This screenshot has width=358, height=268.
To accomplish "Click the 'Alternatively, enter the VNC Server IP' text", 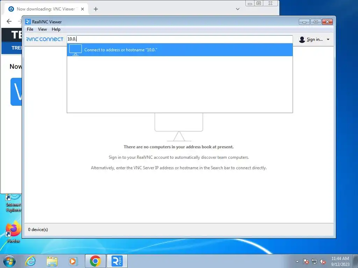I will (x=179, y=168).
